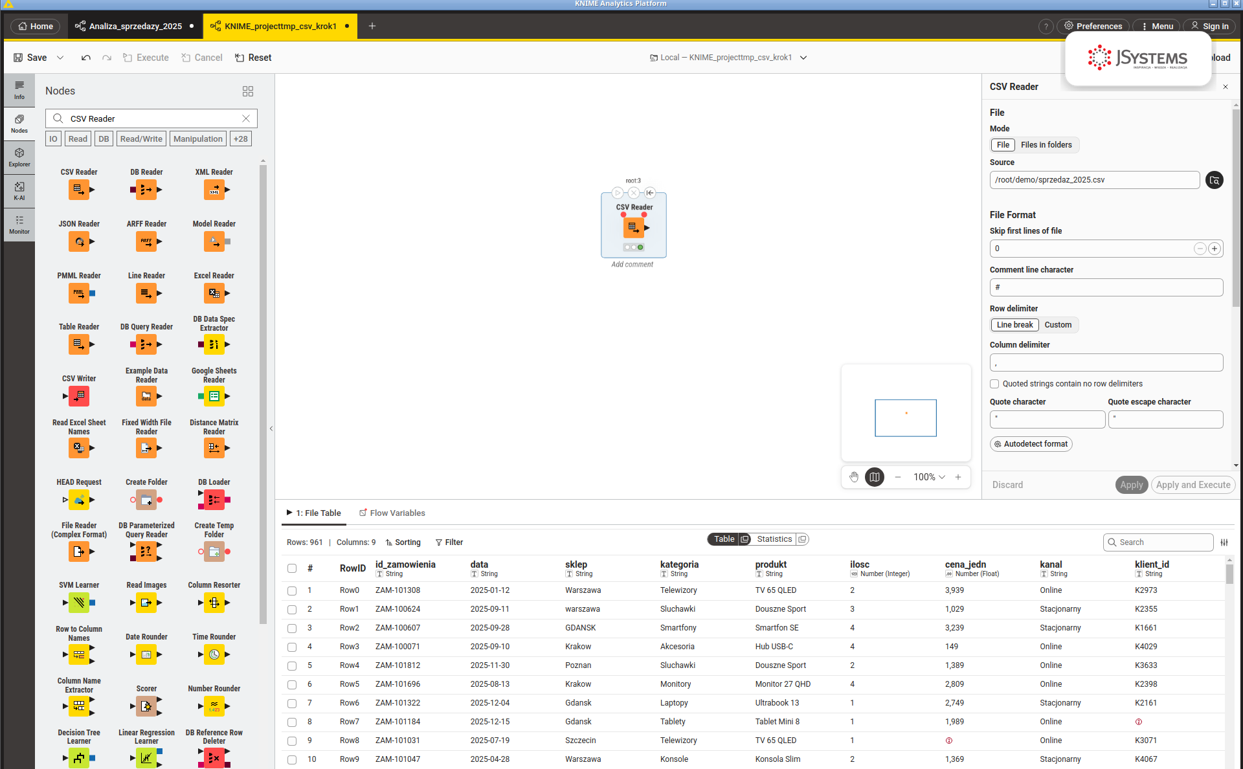This screenshot has height=769, width=1243.
Task: Enable quoted strings contain no row delimiters
Action: 994,384
